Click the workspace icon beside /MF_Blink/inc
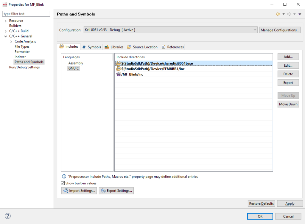Image resolution: width=305 pixels, height=224 pixels. tap(119, 74)
